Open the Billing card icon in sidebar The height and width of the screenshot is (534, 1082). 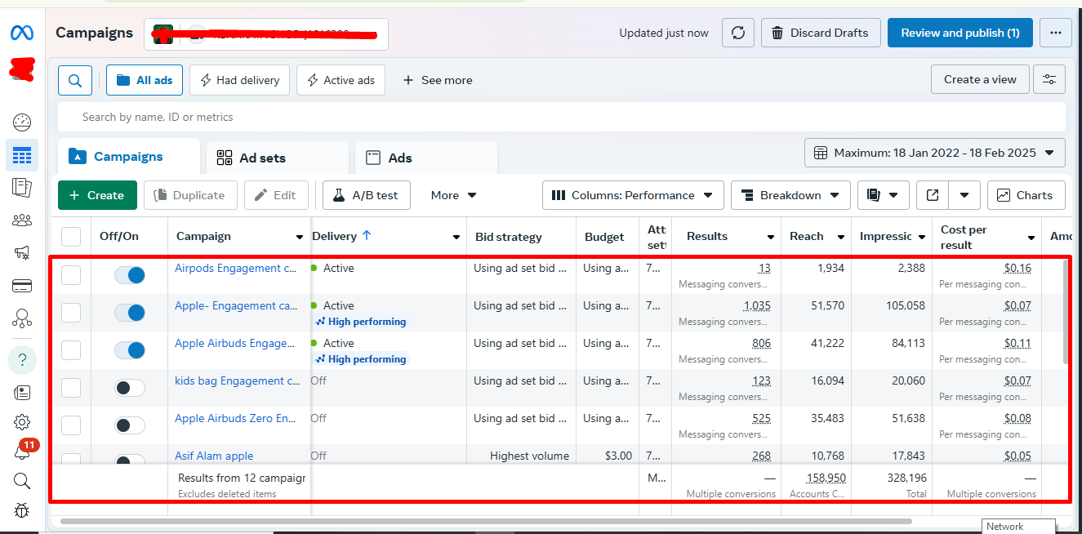point(22,286)
